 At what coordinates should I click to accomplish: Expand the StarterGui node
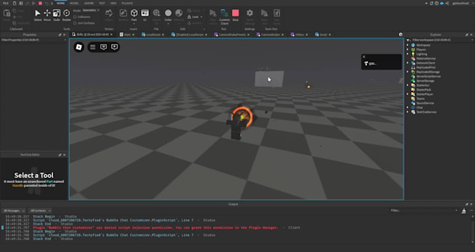[407, 85]
